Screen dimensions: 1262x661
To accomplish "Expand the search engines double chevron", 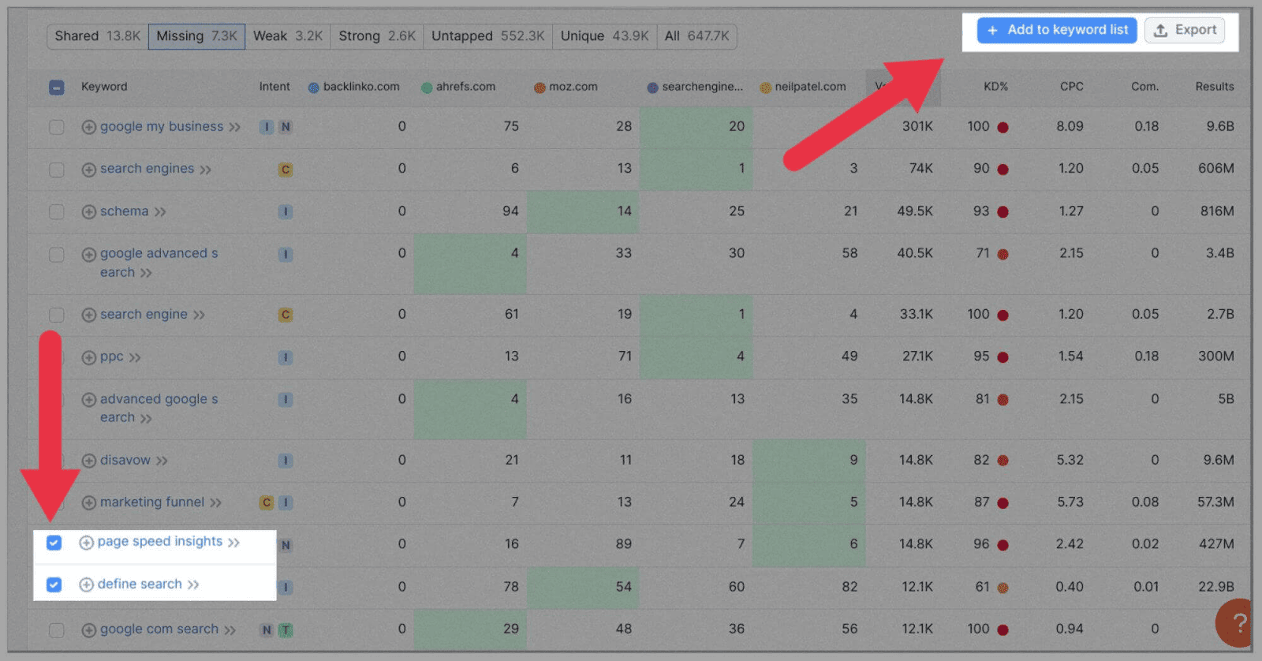I will 205,170.
